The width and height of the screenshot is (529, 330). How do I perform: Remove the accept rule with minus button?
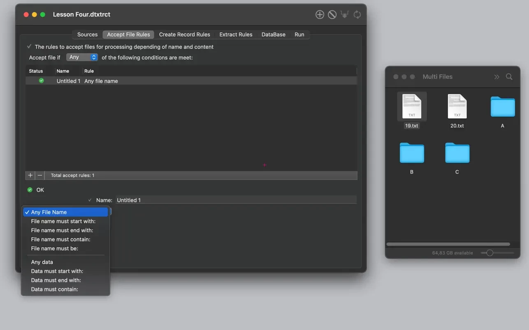point(40,175)
